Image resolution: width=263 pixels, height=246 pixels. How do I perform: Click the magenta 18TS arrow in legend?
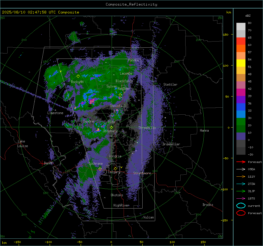click(x=241, y=199)
